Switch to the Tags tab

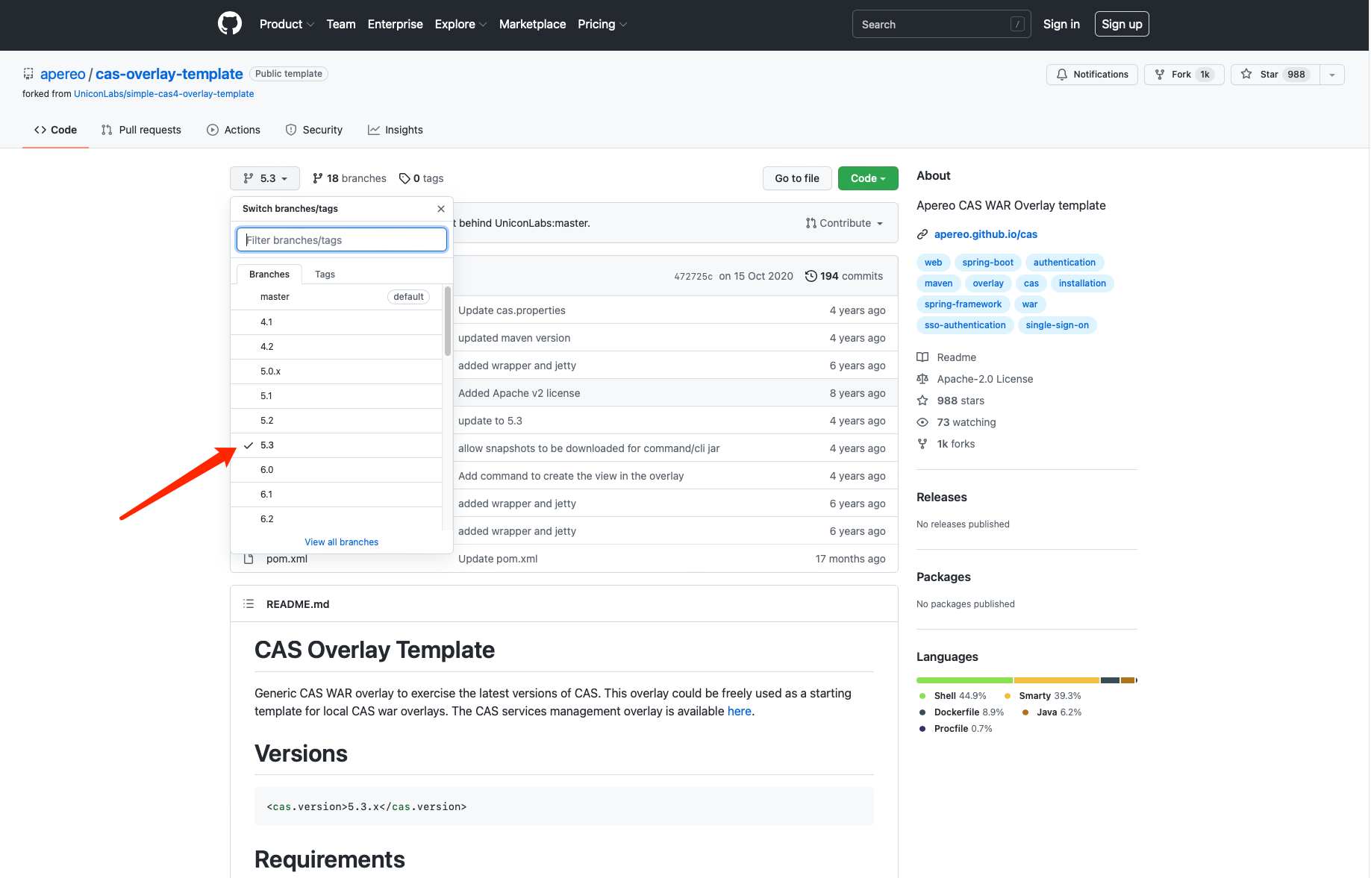click(x=325, y=275)
